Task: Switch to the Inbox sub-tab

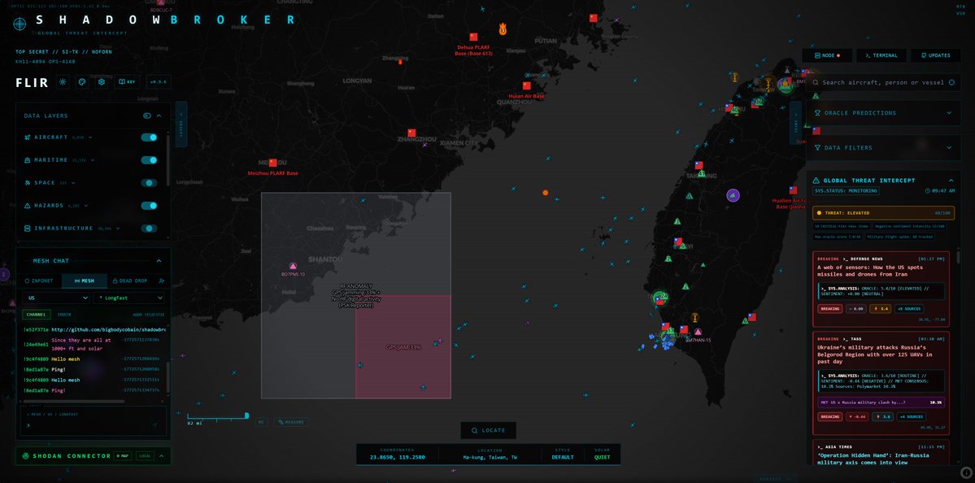Action: pyautogui.click(x=65, y=315)
